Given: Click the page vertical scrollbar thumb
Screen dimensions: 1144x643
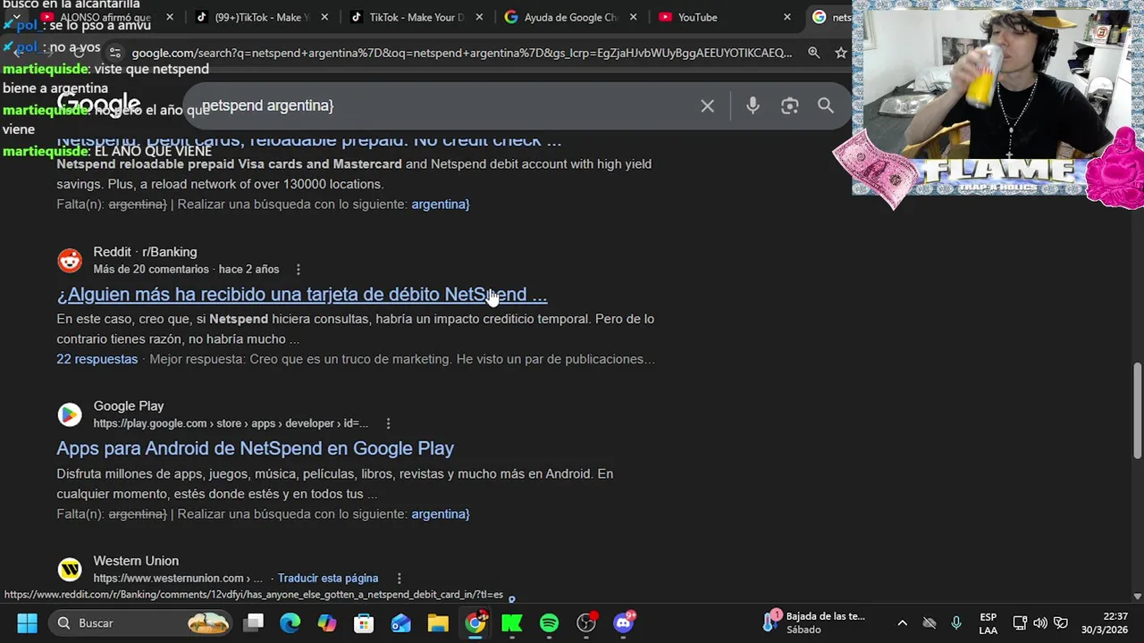Looking at the screenshot, I should (x=1137, y=410).
